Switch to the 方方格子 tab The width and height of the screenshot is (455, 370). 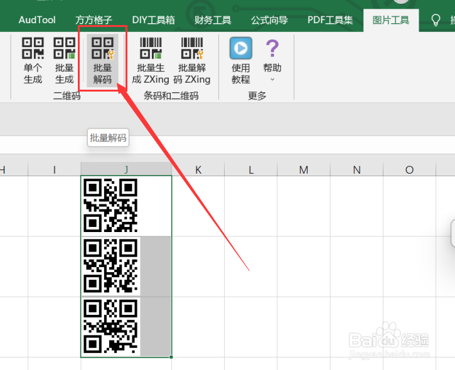[94, 20]
